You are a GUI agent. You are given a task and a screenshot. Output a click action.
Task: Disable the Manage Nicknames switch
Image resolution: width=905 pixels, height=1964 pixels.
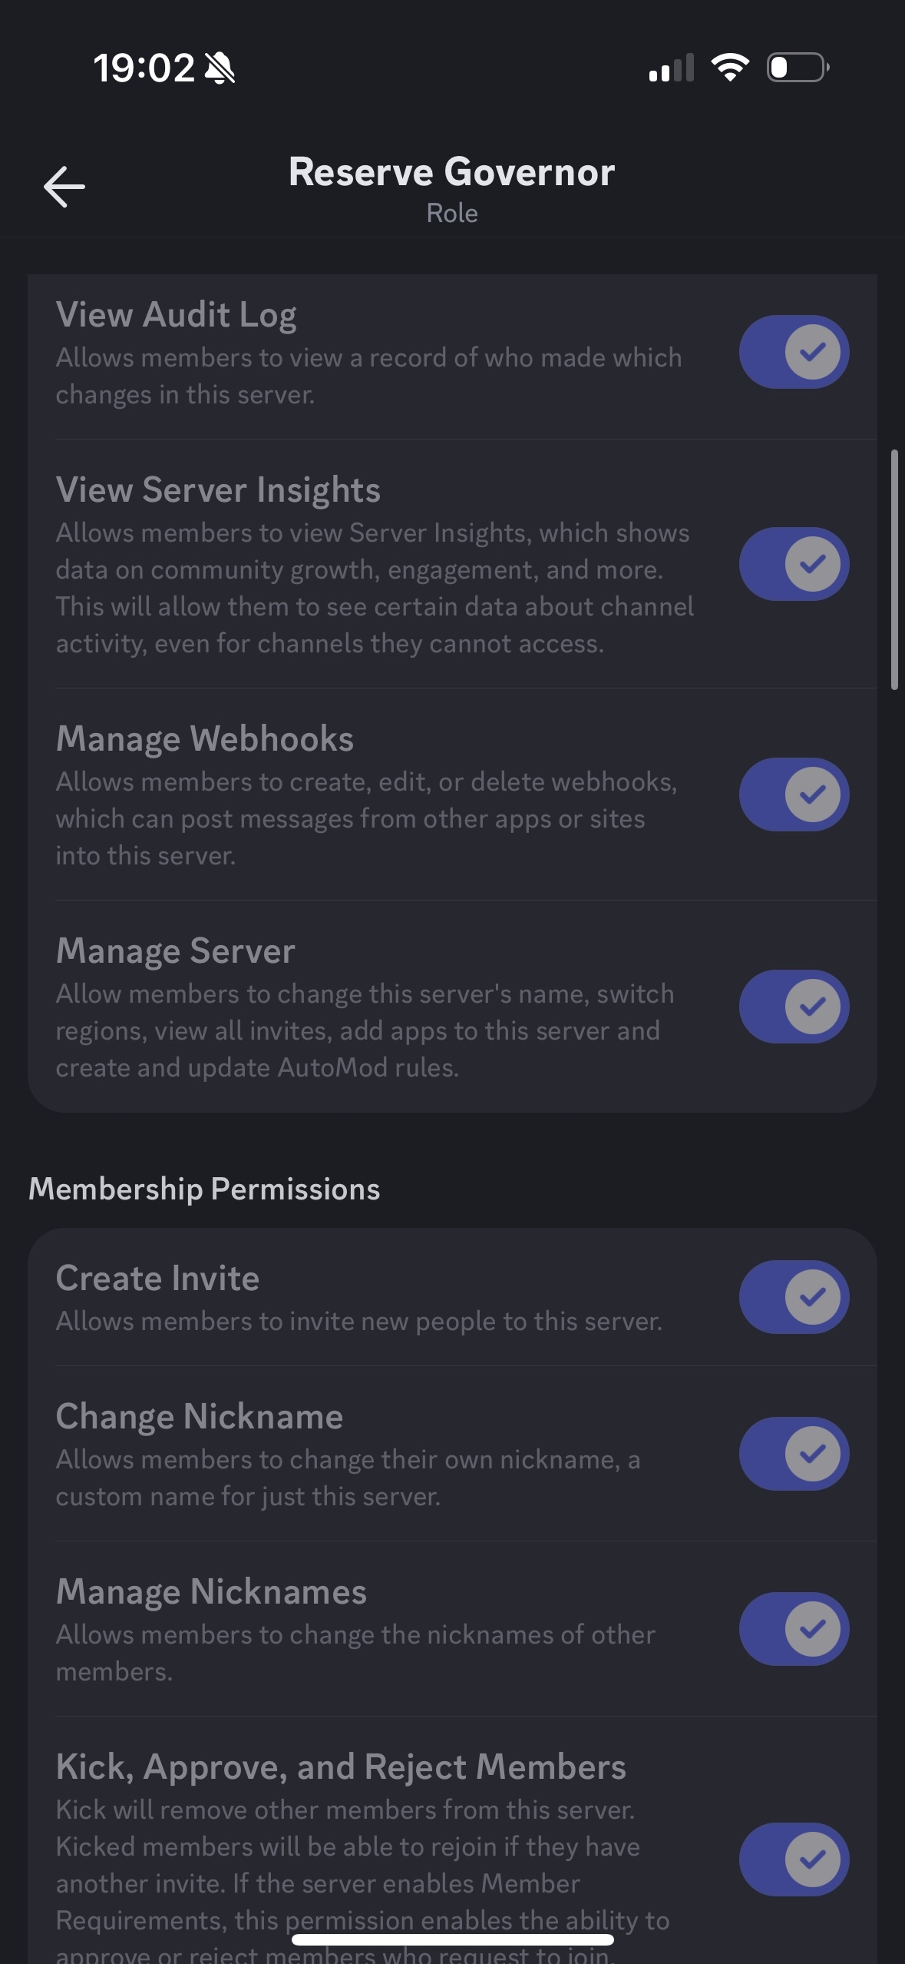coord(794,1630)
